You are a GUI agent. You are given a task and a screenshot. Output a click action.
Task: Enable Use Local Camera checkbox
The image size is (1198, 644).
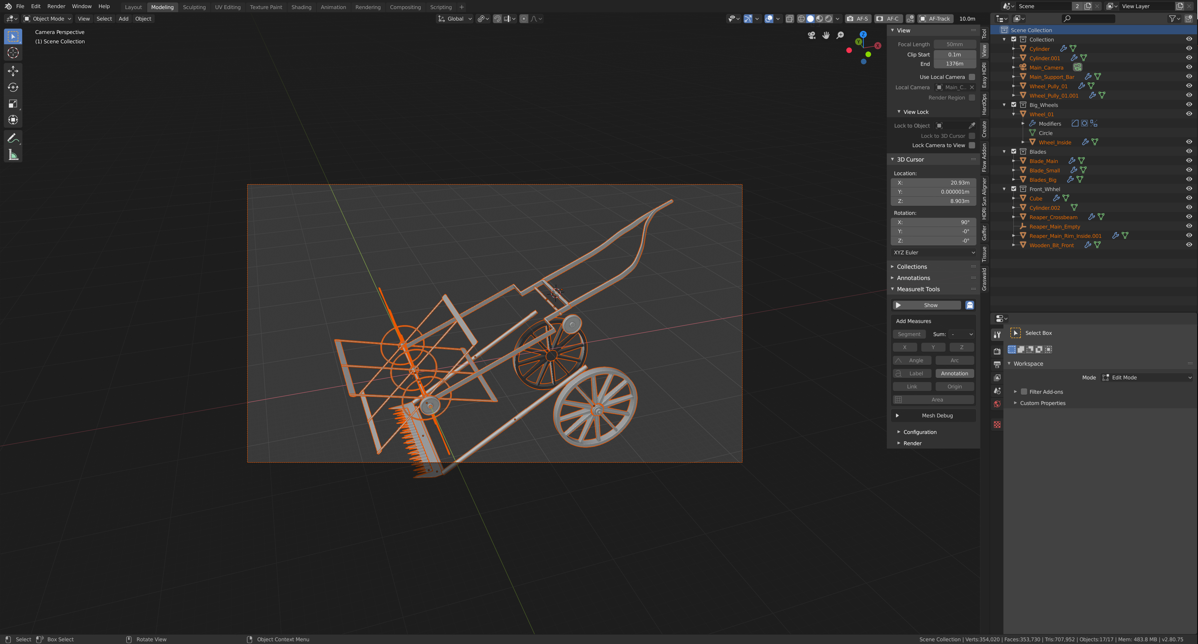(972, 77)
